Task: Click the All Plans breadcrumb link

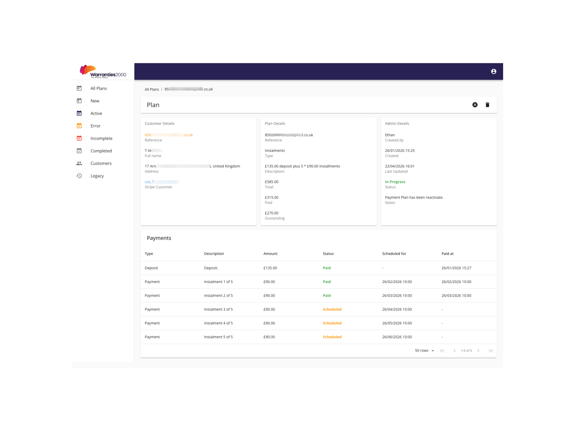Action: click(152, 89)
